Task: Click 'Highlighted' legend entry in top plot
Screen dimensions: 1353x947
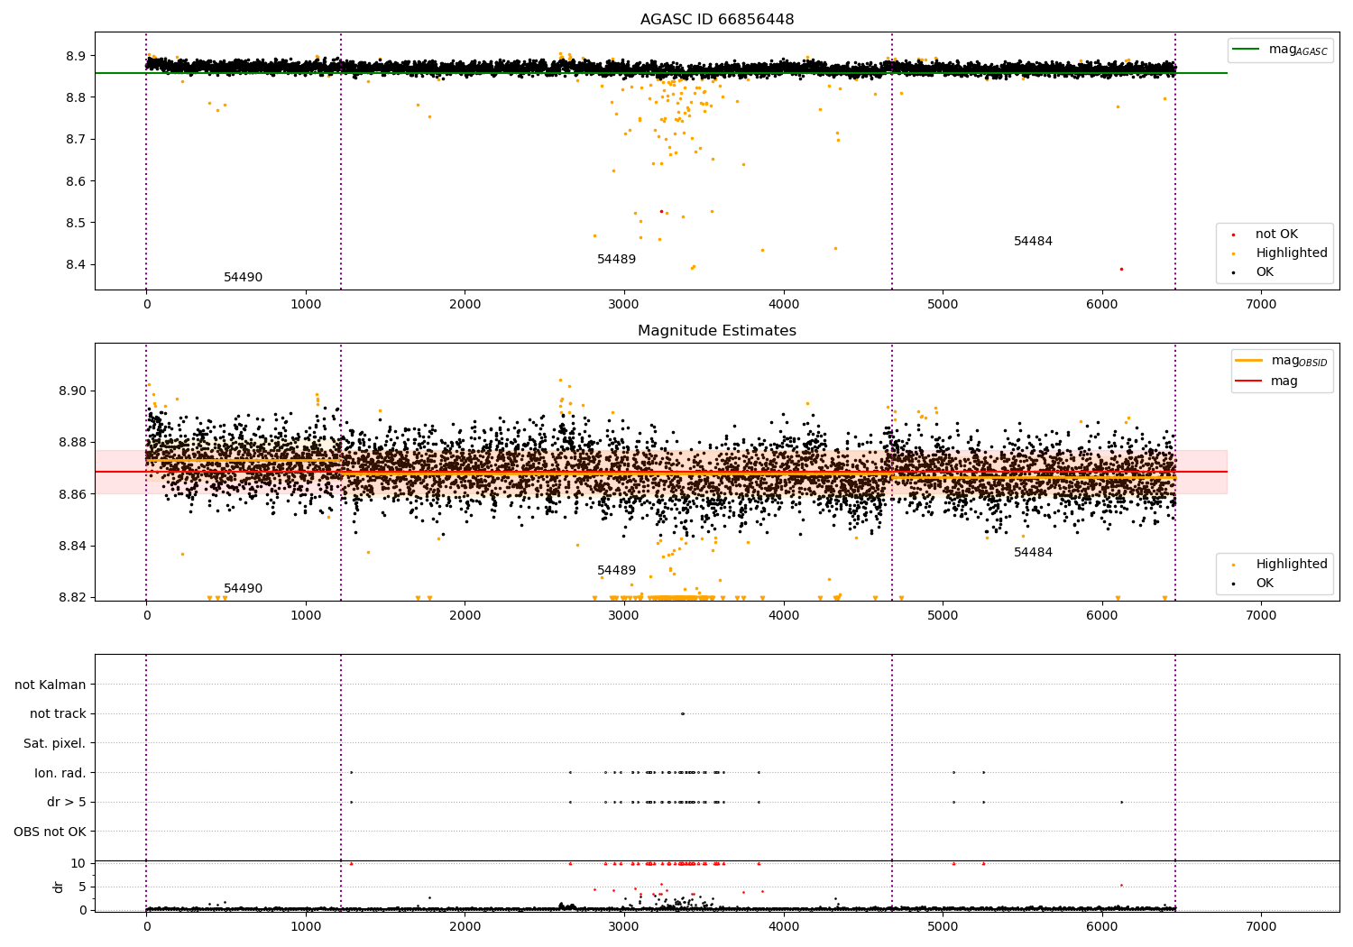Action: (1281, 253)
